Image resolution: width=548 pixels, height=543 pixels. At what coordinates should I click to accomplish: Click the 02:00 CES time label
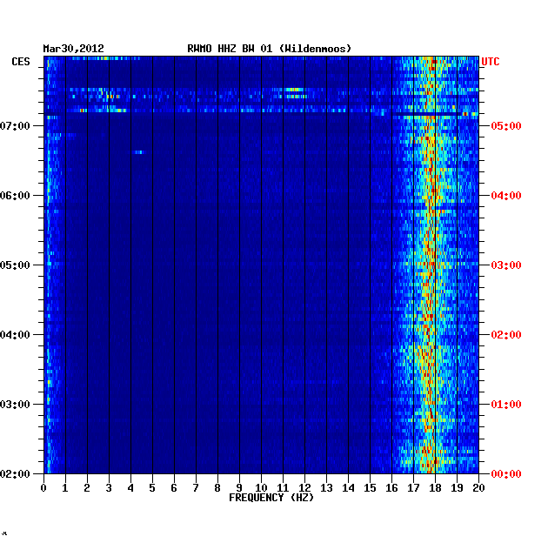tap(15, 473)
